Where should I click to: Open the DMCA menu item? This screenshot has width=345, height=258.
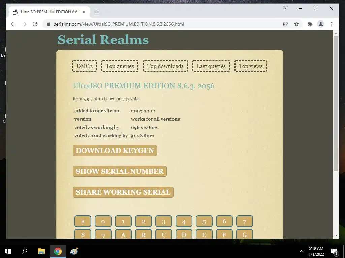click(x=85, y=66)
